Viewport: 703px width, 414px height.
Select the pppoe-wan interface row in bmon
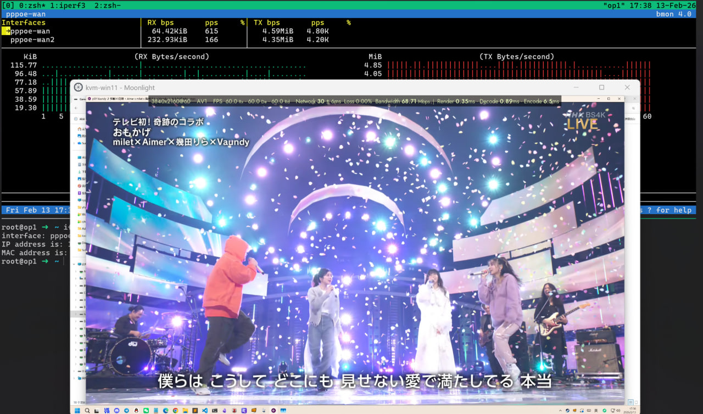click(30, 31)
